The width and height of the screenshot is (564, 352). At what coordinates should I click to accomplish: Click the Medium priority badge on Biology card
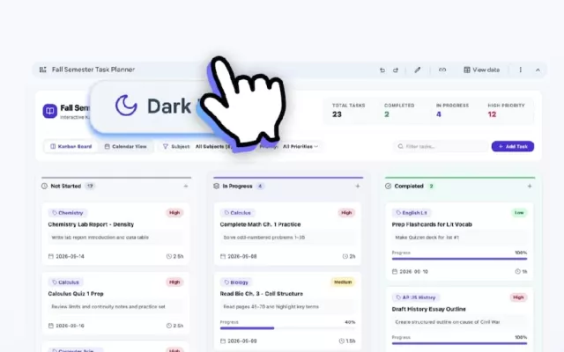pyautogui.click(x=343, y=282)
